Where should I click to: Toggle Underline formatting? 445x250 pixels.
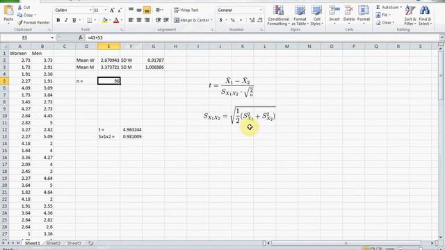tap(74, 20)
